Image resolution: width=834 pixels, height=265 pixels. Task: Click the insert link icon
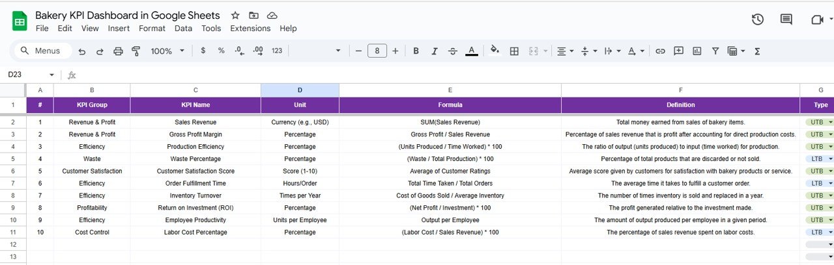click(660, 51)
